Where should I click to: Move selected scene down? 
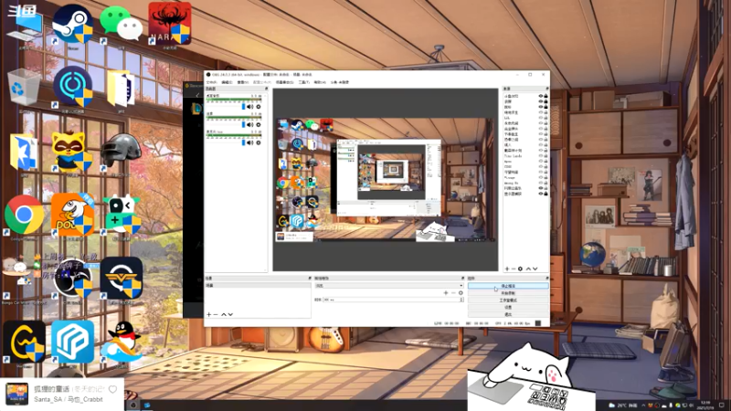click(230, 314)
